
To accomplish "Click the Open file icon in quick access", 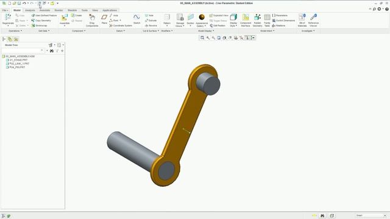I will [x=15, y=3].
